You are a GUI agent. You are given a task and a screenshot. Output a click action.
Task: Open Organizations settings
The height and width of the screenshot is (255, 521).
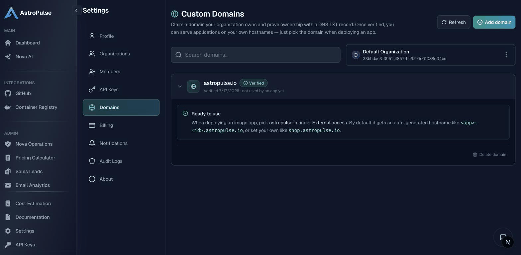pyautogui.click(x=121, y=54)
